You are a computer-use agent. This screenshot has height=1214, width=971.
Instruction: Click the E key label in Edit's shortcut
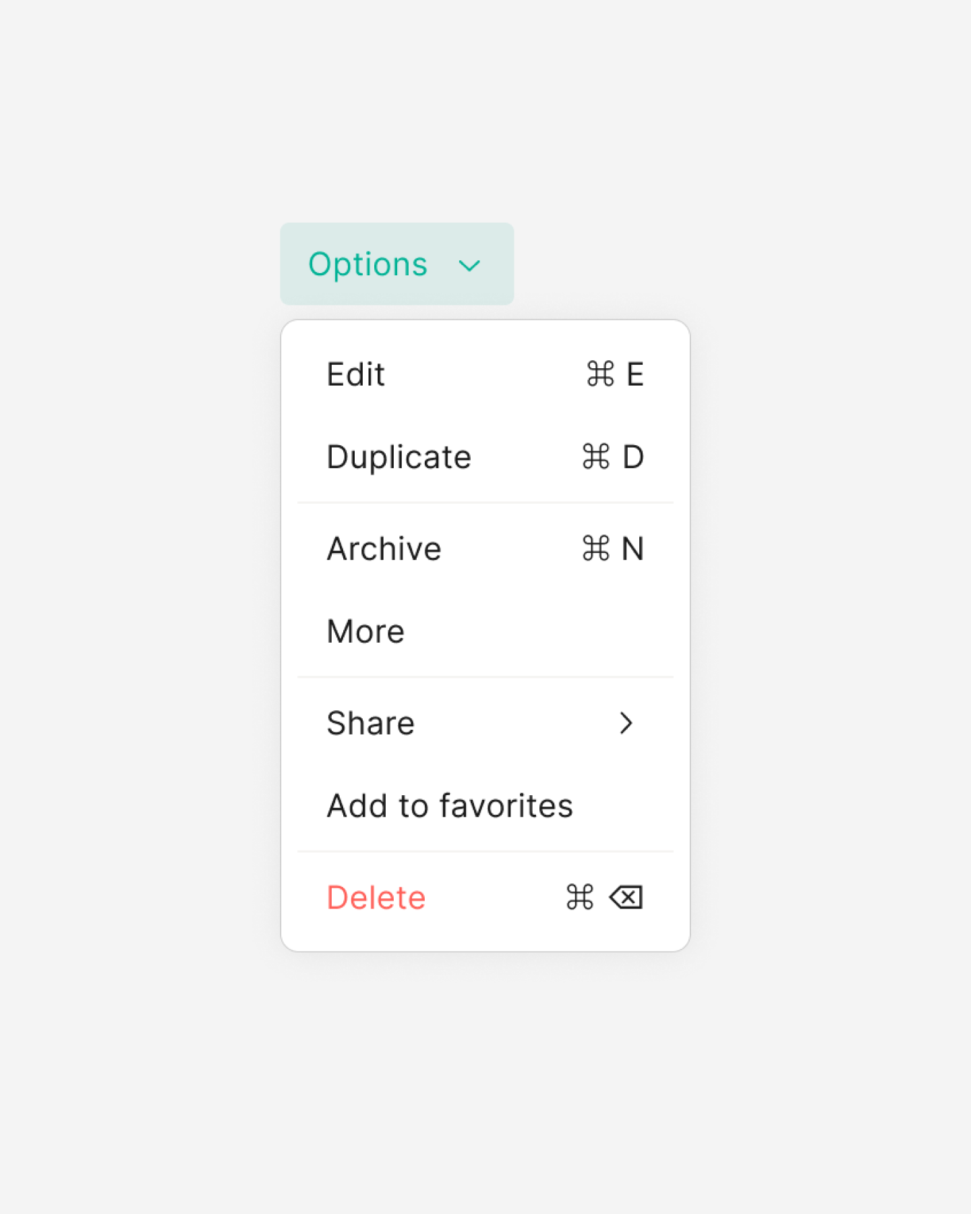pos(635,375)
